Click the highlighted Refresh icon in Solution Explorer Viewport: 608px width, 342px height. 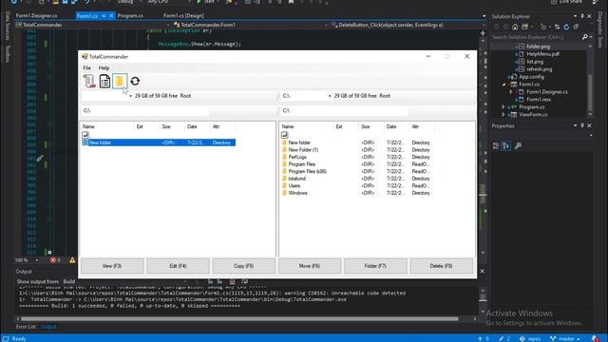click(x=566, y=27)
